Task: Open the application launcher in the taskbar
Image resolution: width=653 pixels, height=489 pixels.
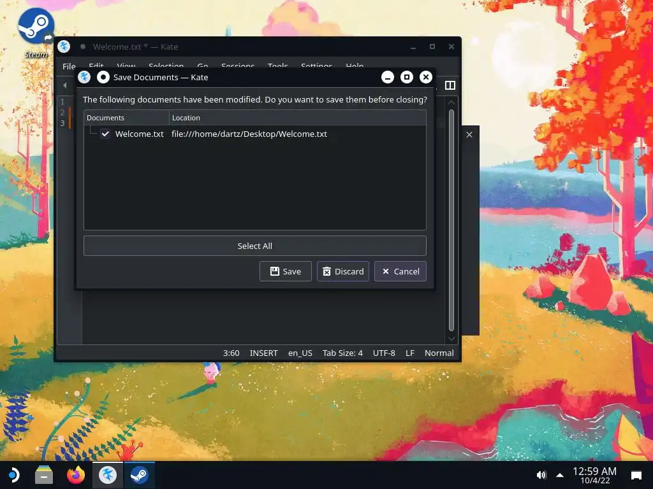Action: [x=13, y=475]
